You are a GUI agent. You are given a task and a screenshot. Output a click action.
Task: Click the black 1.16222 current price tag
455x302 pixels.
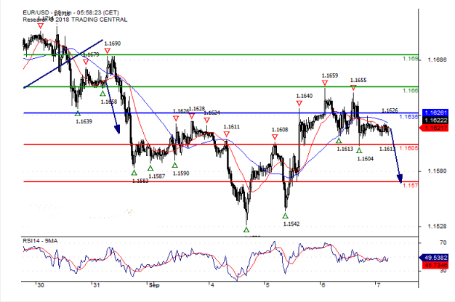click(436, 121)
